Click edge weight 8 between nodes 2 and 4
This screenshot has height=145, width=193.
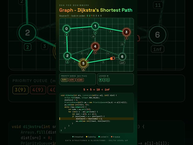[82, 53]
